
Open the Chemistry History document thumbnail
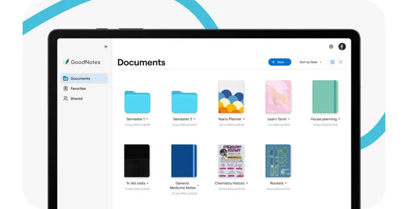(x=231, y=161)
